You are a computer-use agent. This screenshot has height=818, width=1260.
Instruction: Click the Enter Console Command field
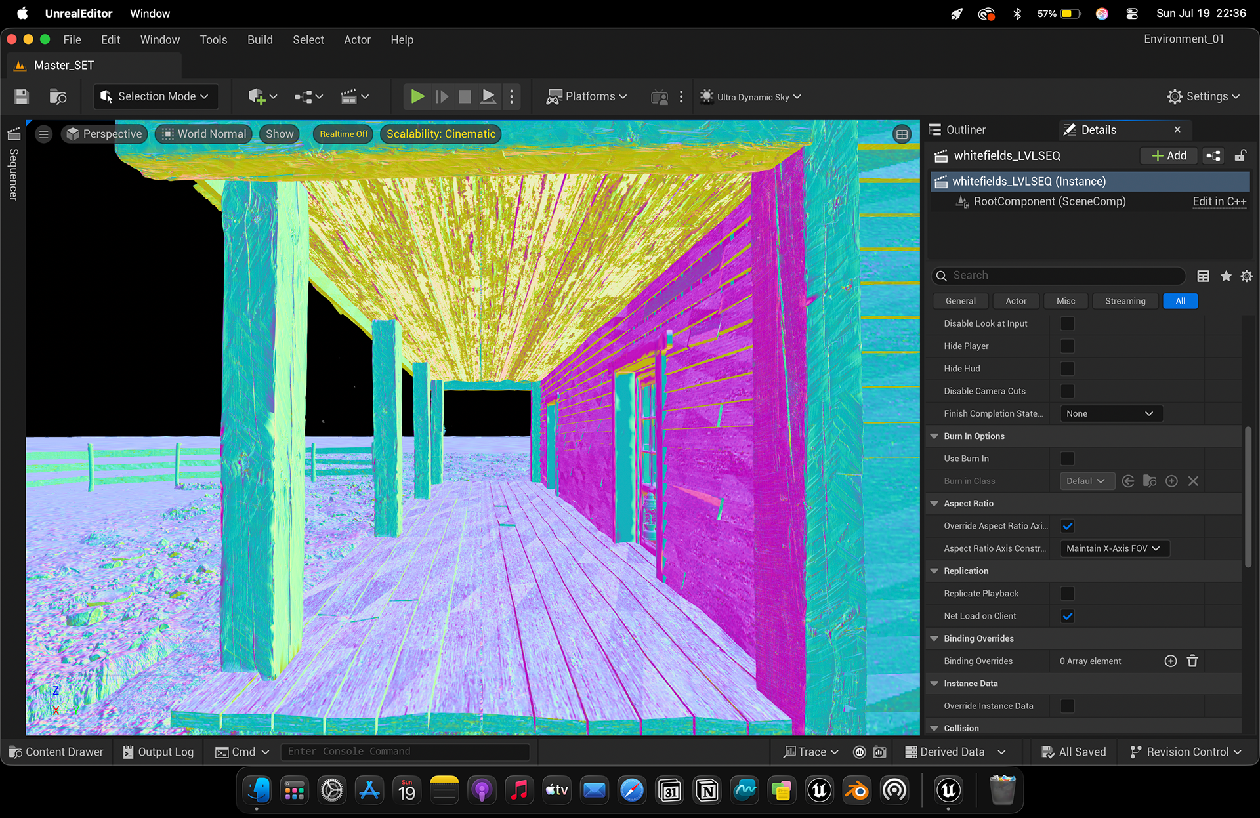[x=405, y=752]
